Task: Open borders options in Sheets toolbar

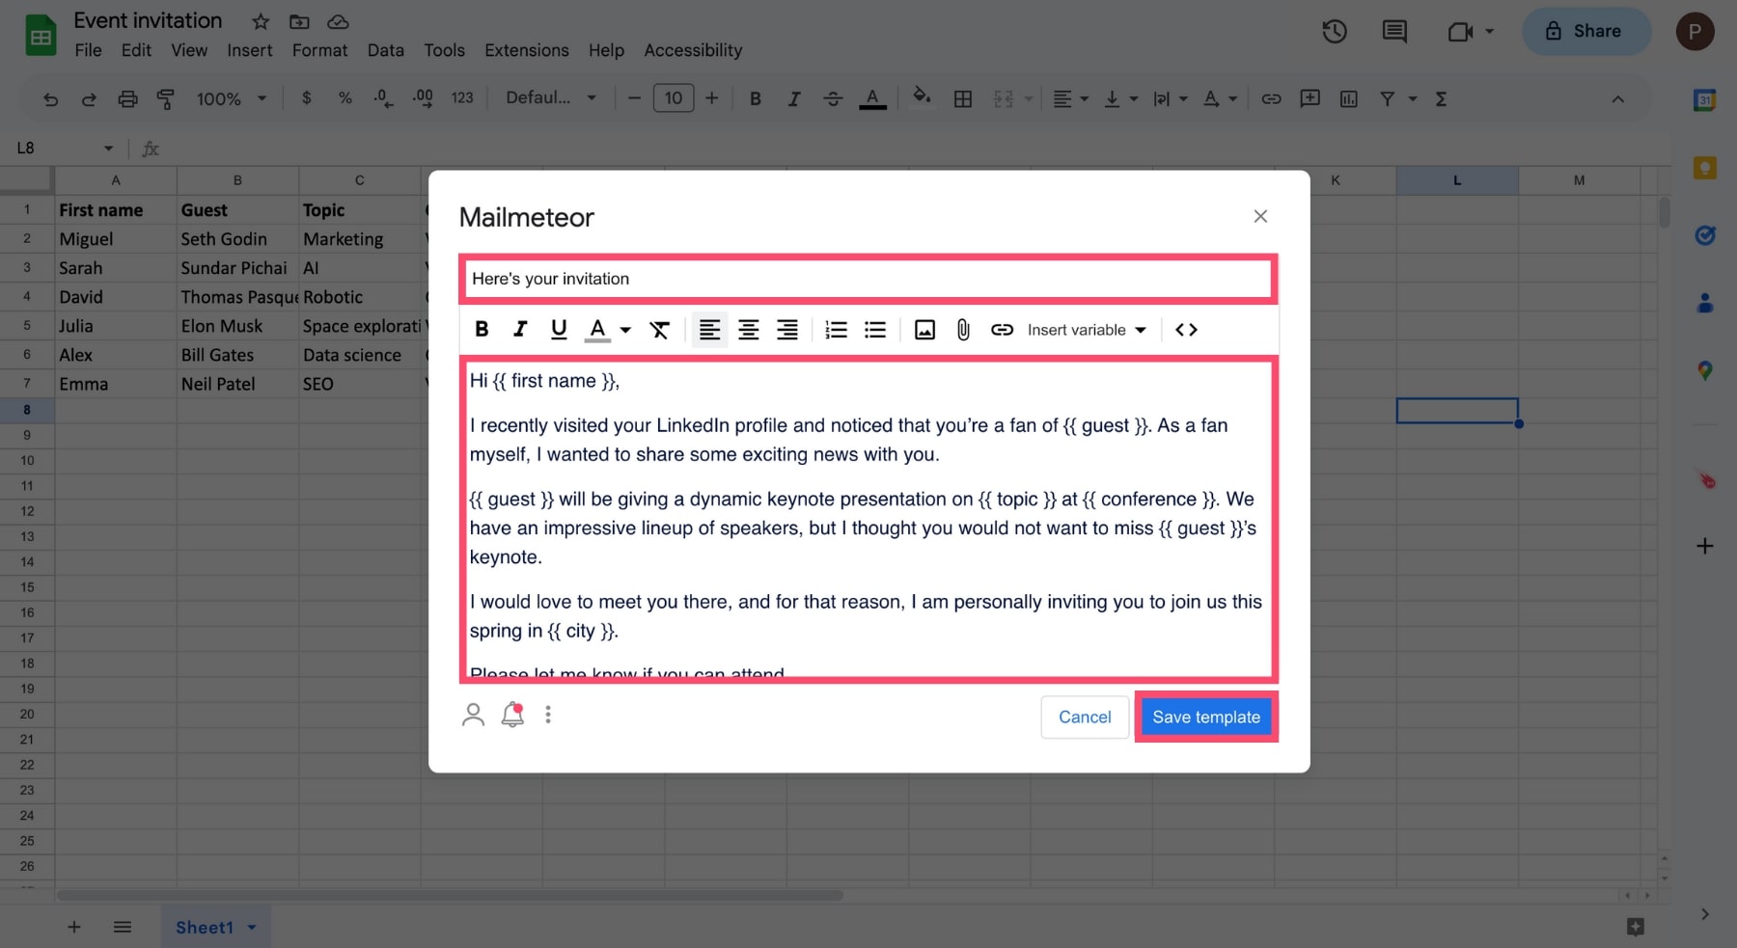Action: 963,98
